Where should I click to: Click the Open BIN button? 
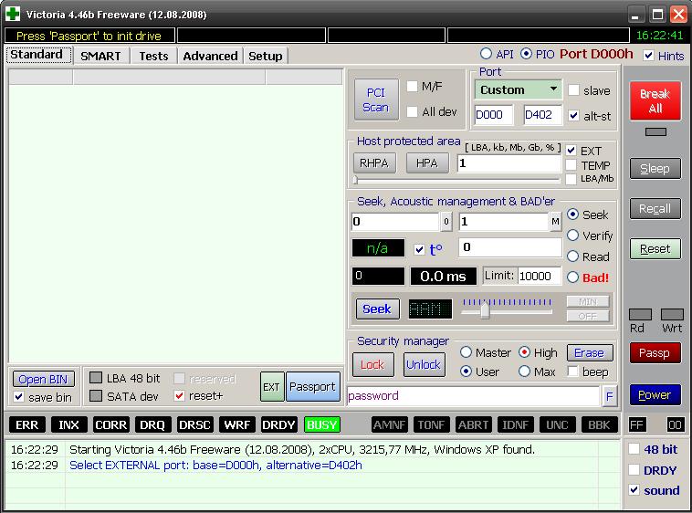pyautogui.click(x=44, y=380)
